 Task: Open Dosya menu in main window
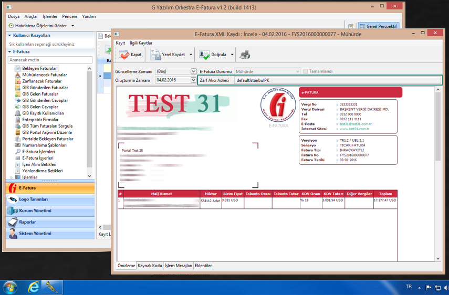pyautogui.click(x=14, y=17)
